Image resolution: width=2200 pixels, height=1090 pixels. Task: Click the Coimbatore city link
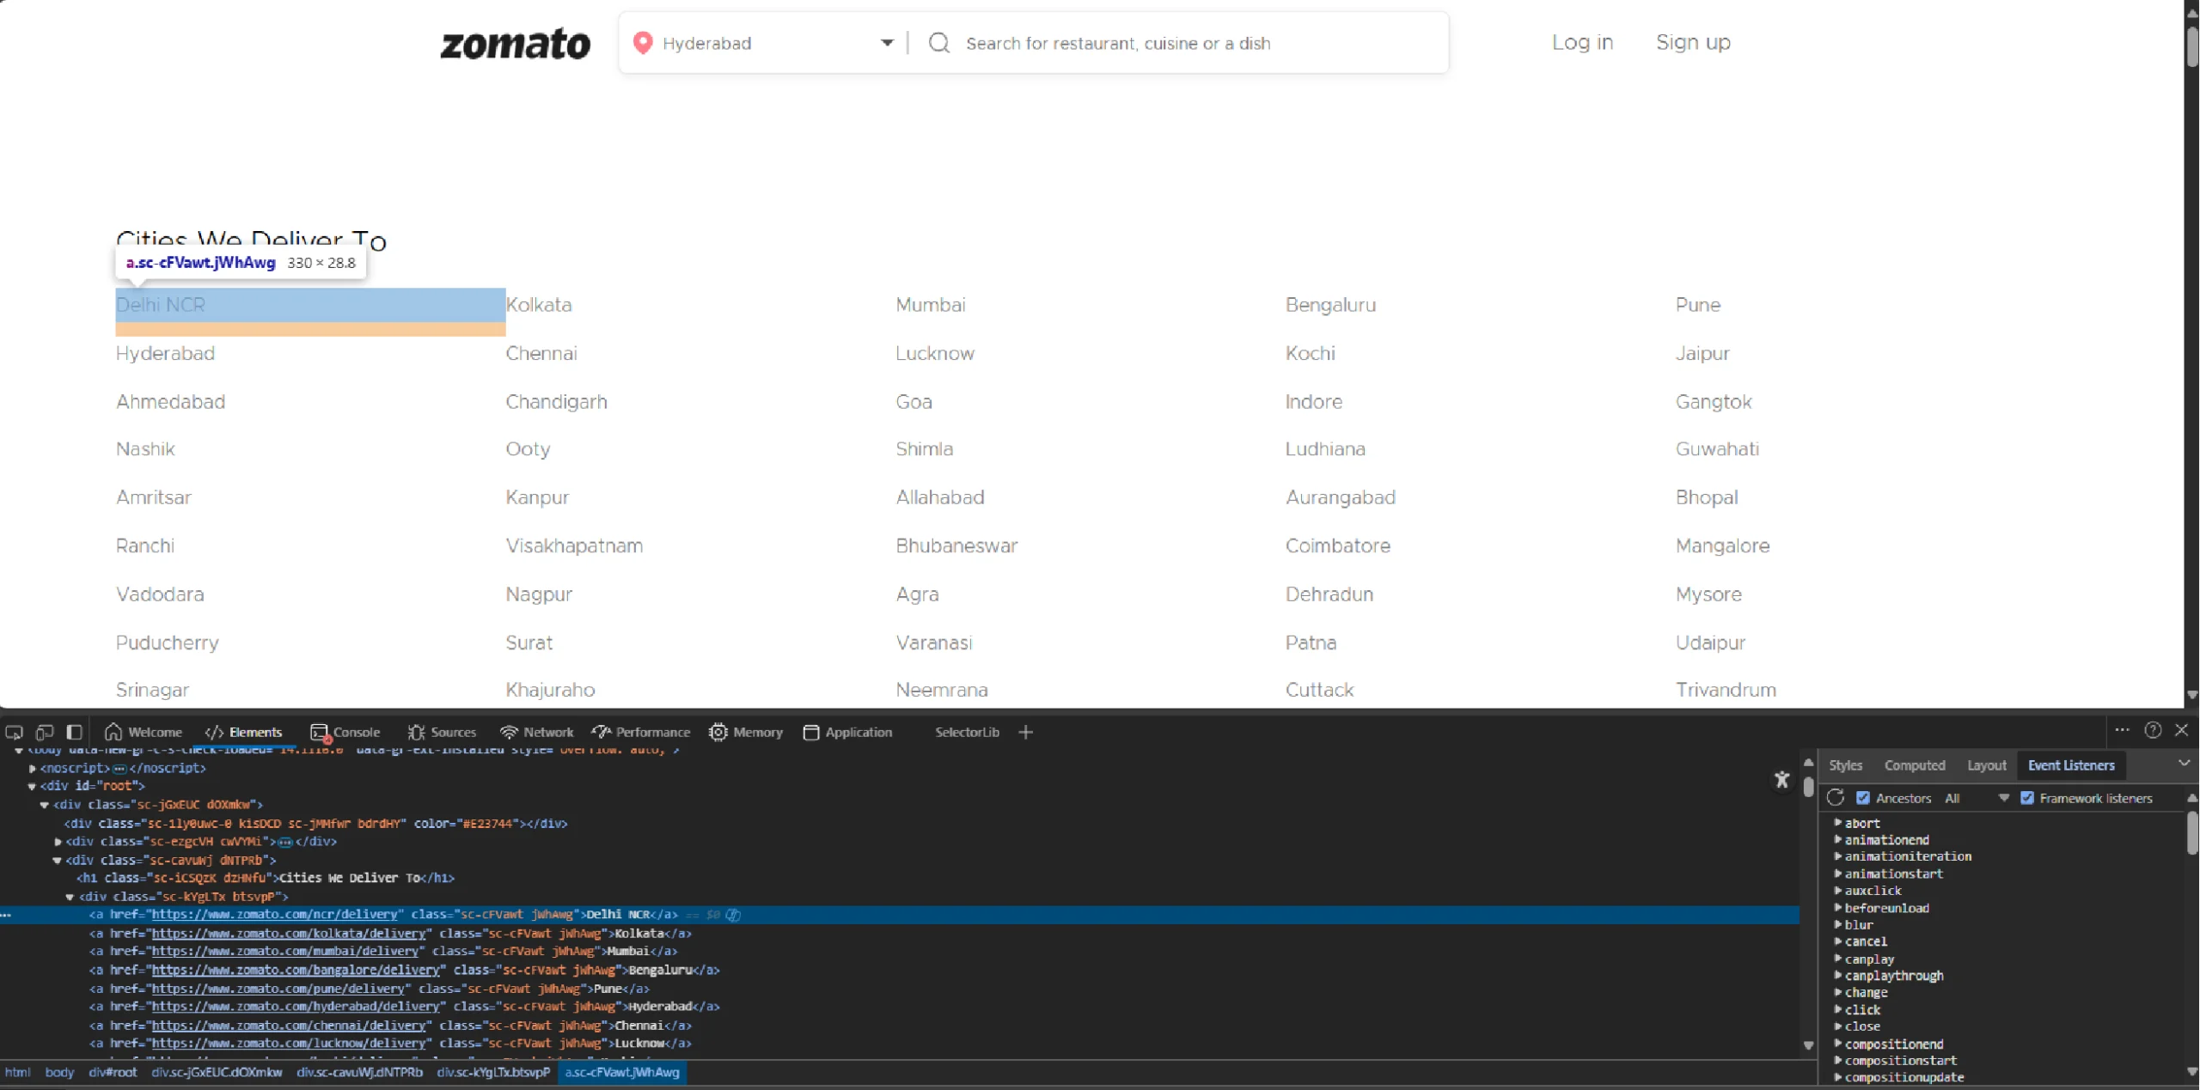[x=1337, y=546]
